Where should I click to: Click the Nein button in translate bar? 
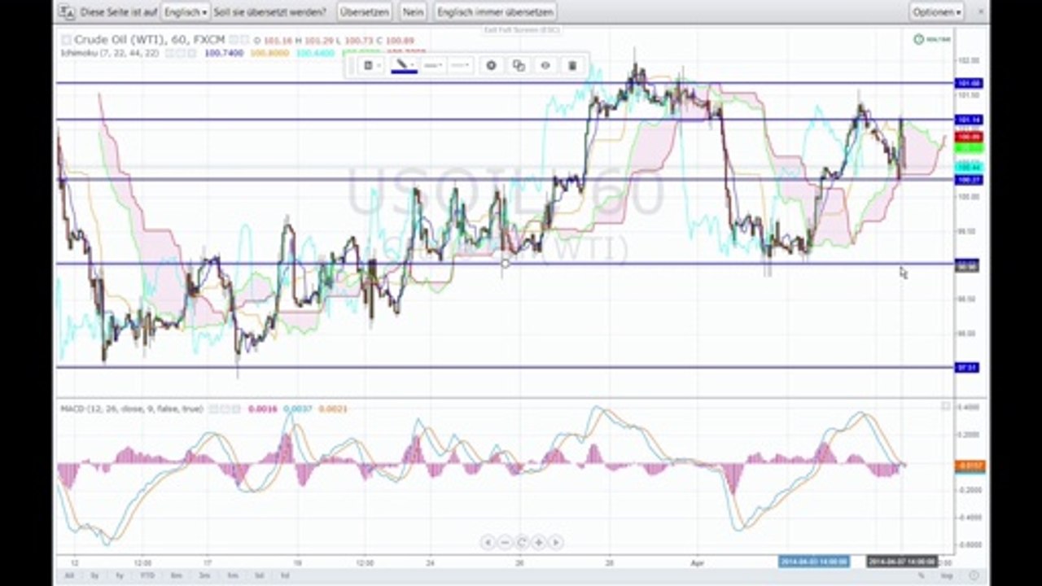coord(414,12)
